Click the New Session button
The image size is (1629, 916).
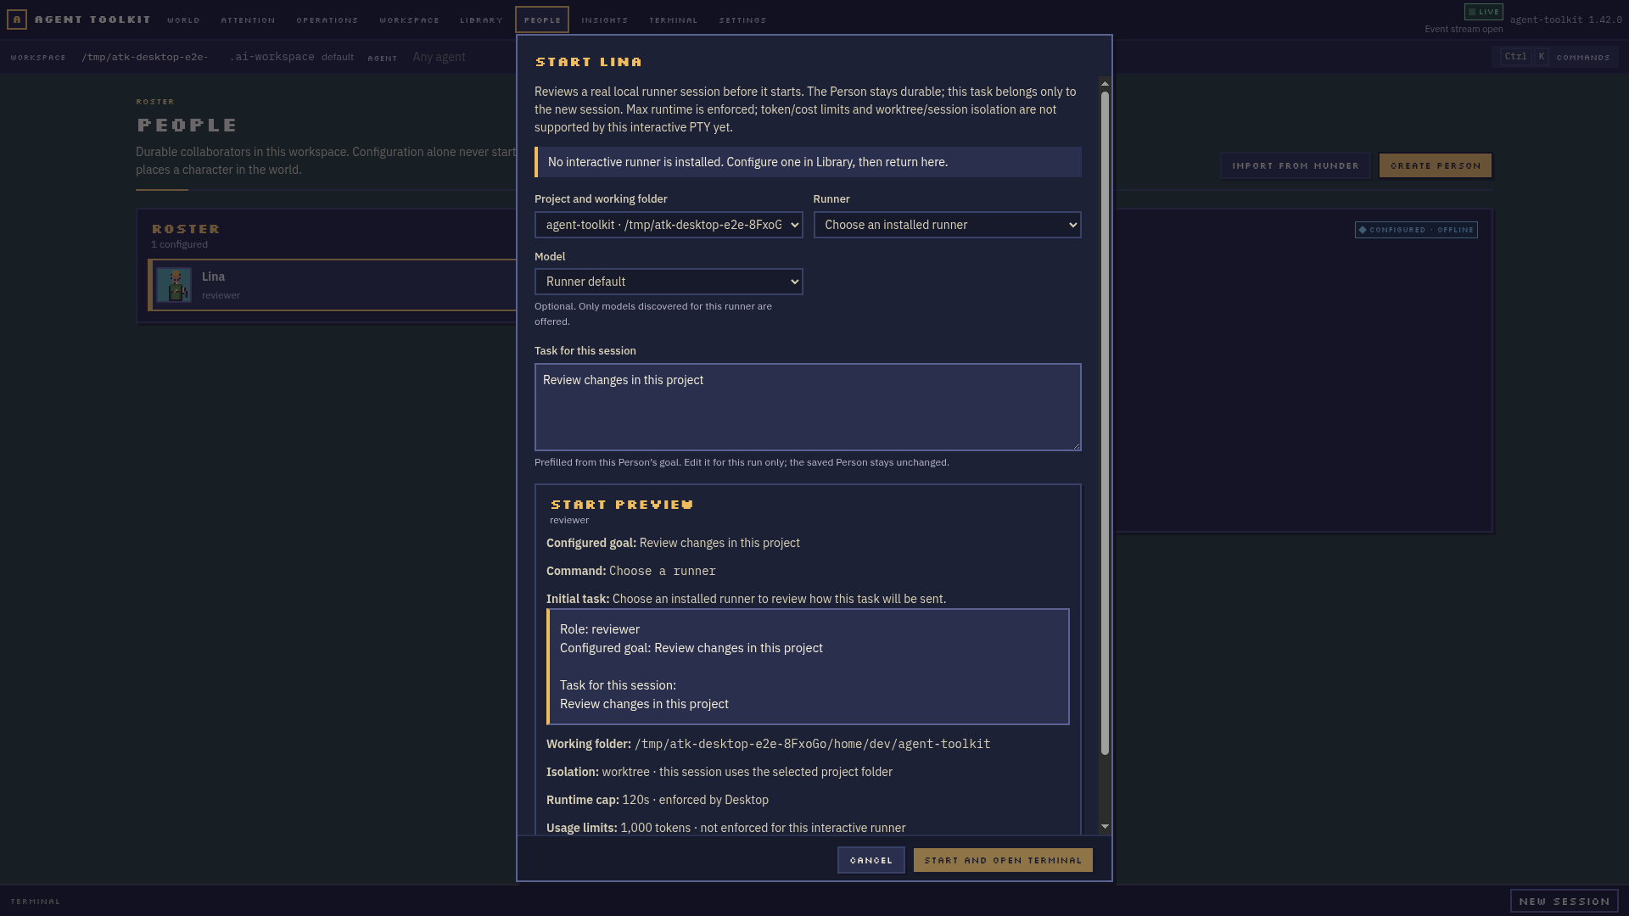point(1565,901)
